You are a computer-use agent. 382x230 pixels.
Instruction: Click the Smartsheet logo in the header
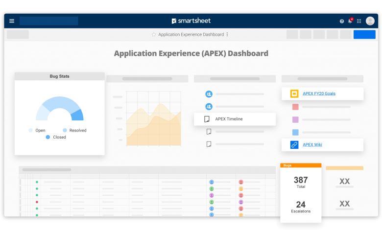(x=191, y=21)
